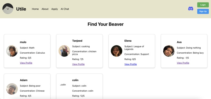Click the name Adam in its card
This screenshot has width=211, height=99.
pos(24,80)
